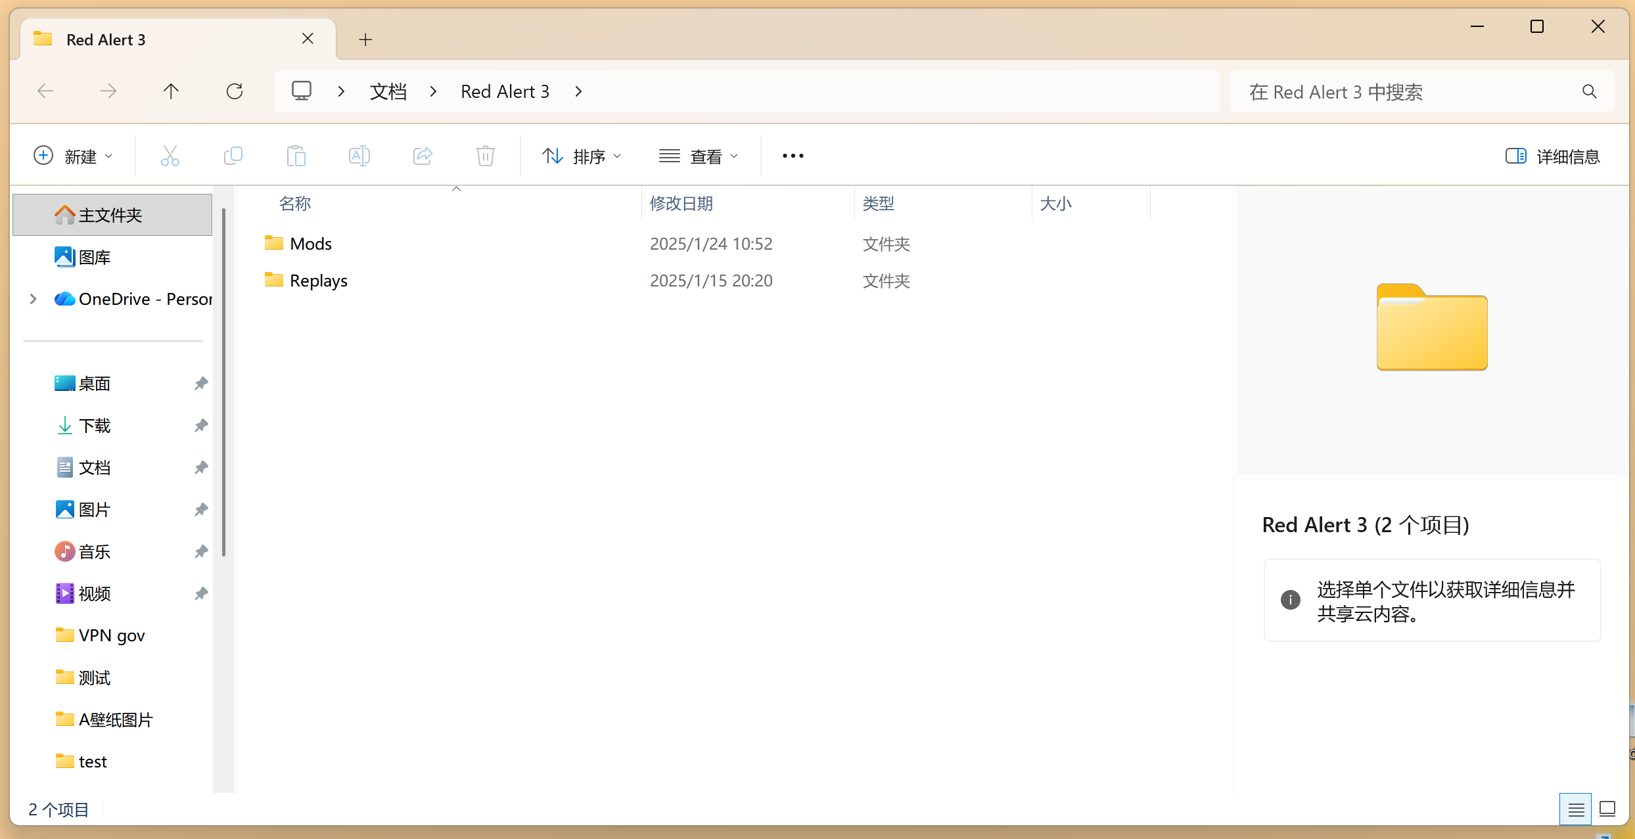
Task: Open the three-dot more options menu
Action: click(x=793, y=156)
